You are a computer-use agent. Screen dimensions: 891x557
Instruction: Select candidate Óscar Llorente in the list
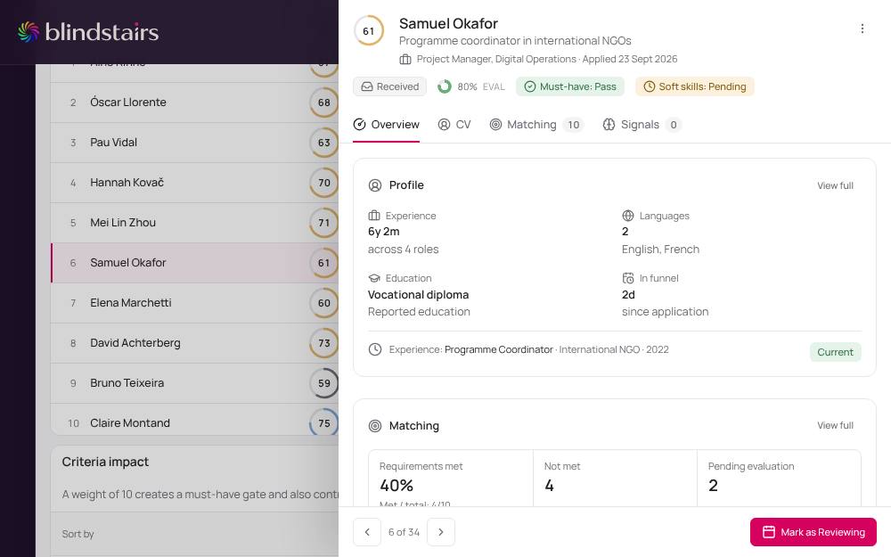194,102
